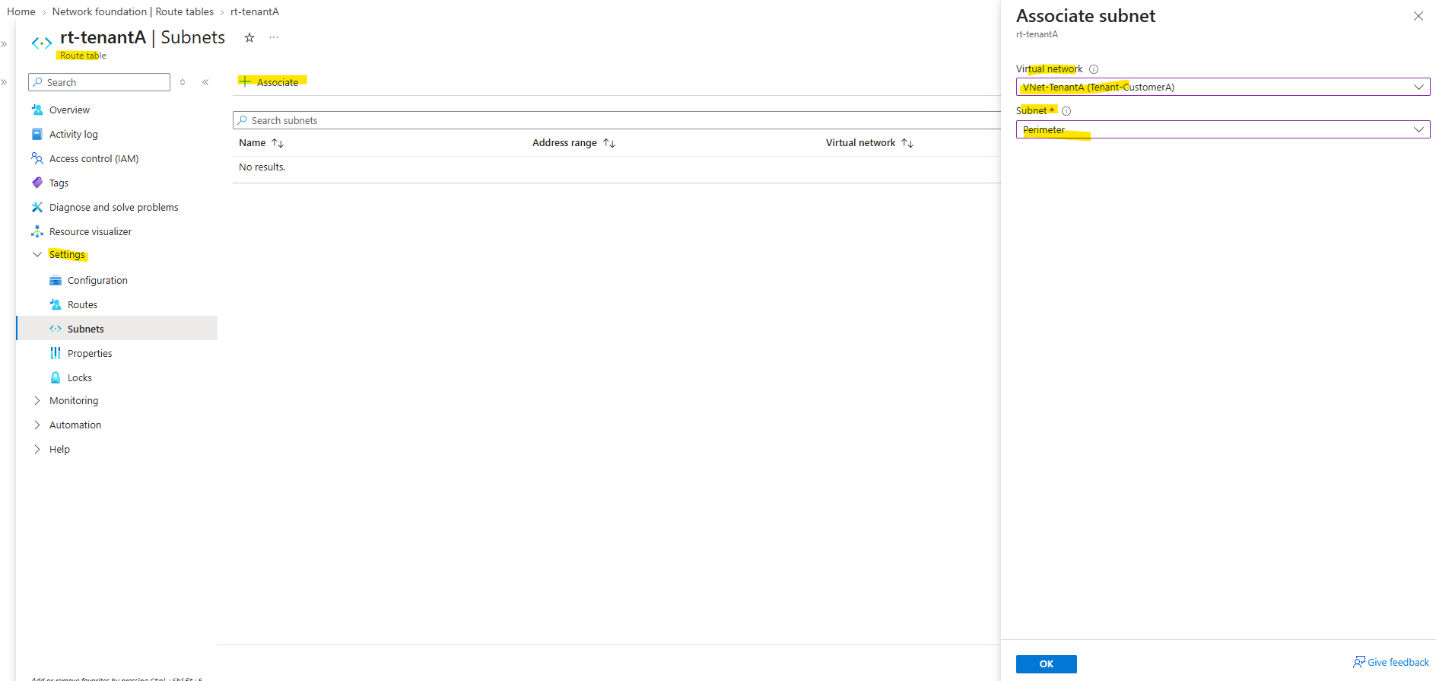The height and width of the screenshot is (681, 1436).
Task: Open the Virtual network dropdown
Action: point(1223,87)
